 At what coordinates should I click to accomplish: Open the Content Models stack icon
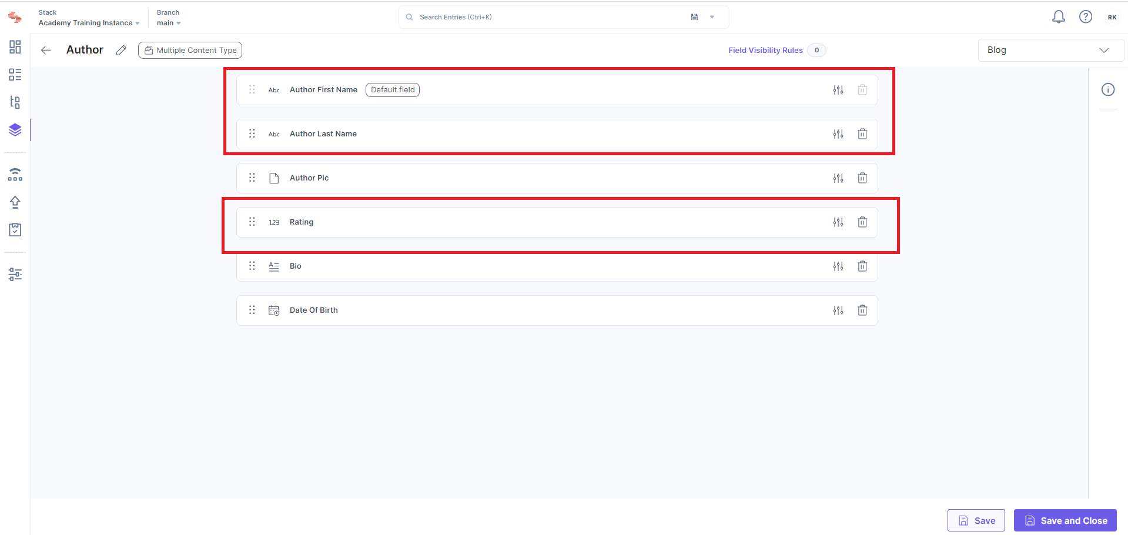point(15,130)
